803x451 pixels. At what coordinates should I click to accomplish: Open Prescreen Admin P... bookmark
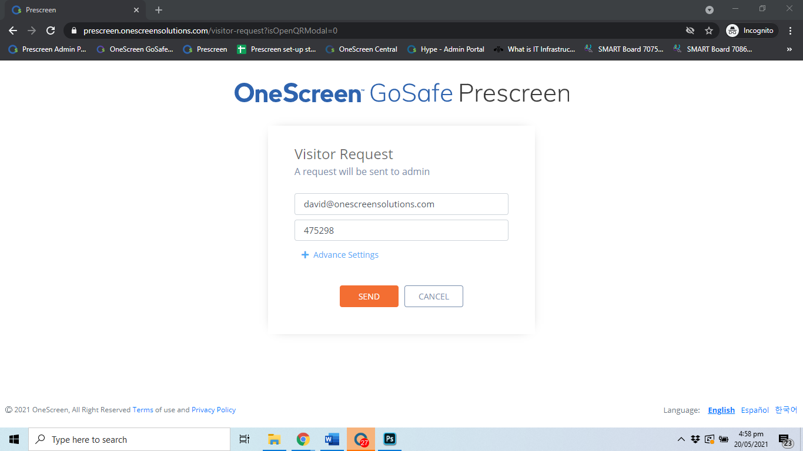pyautogui.click(x=47, y=49)
